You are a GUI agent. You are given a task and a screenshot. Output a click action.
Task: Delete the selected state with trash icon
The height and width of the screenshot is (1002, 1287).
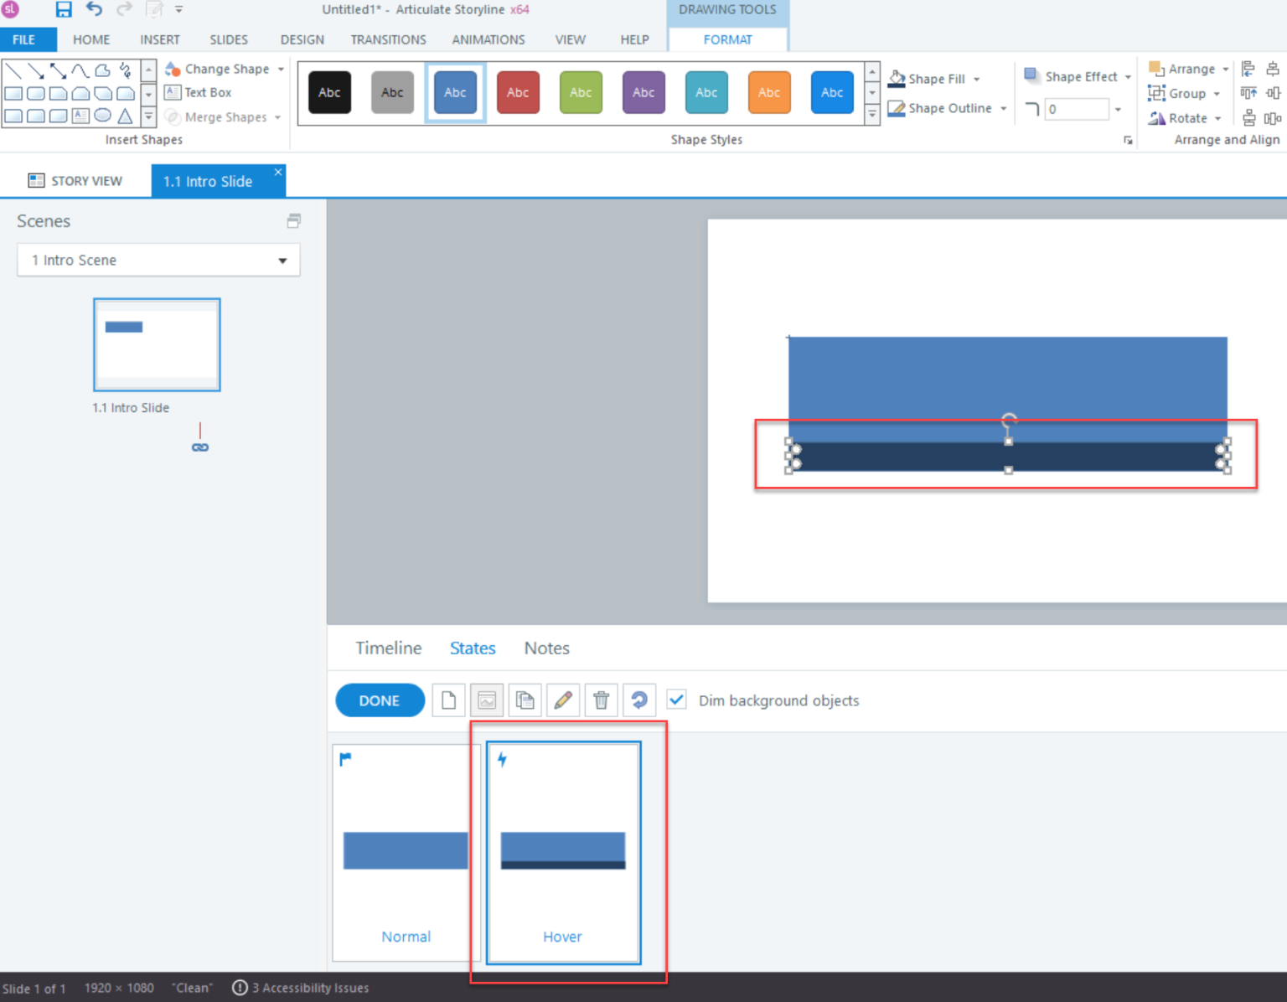click(601, 700)
